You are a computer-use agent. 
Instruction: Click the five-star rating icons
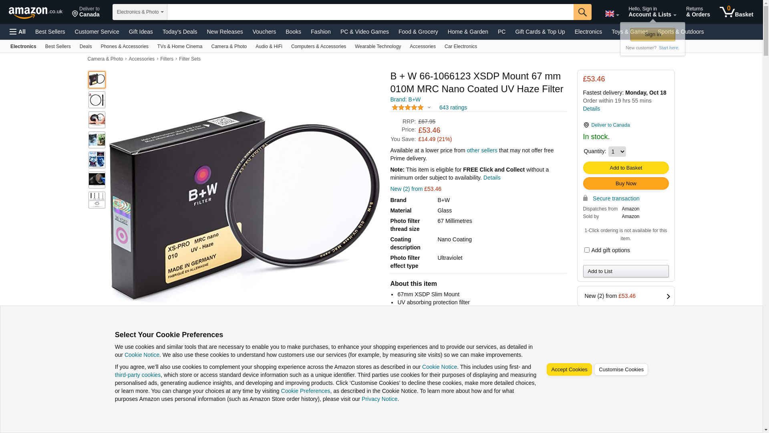point(407,107)
